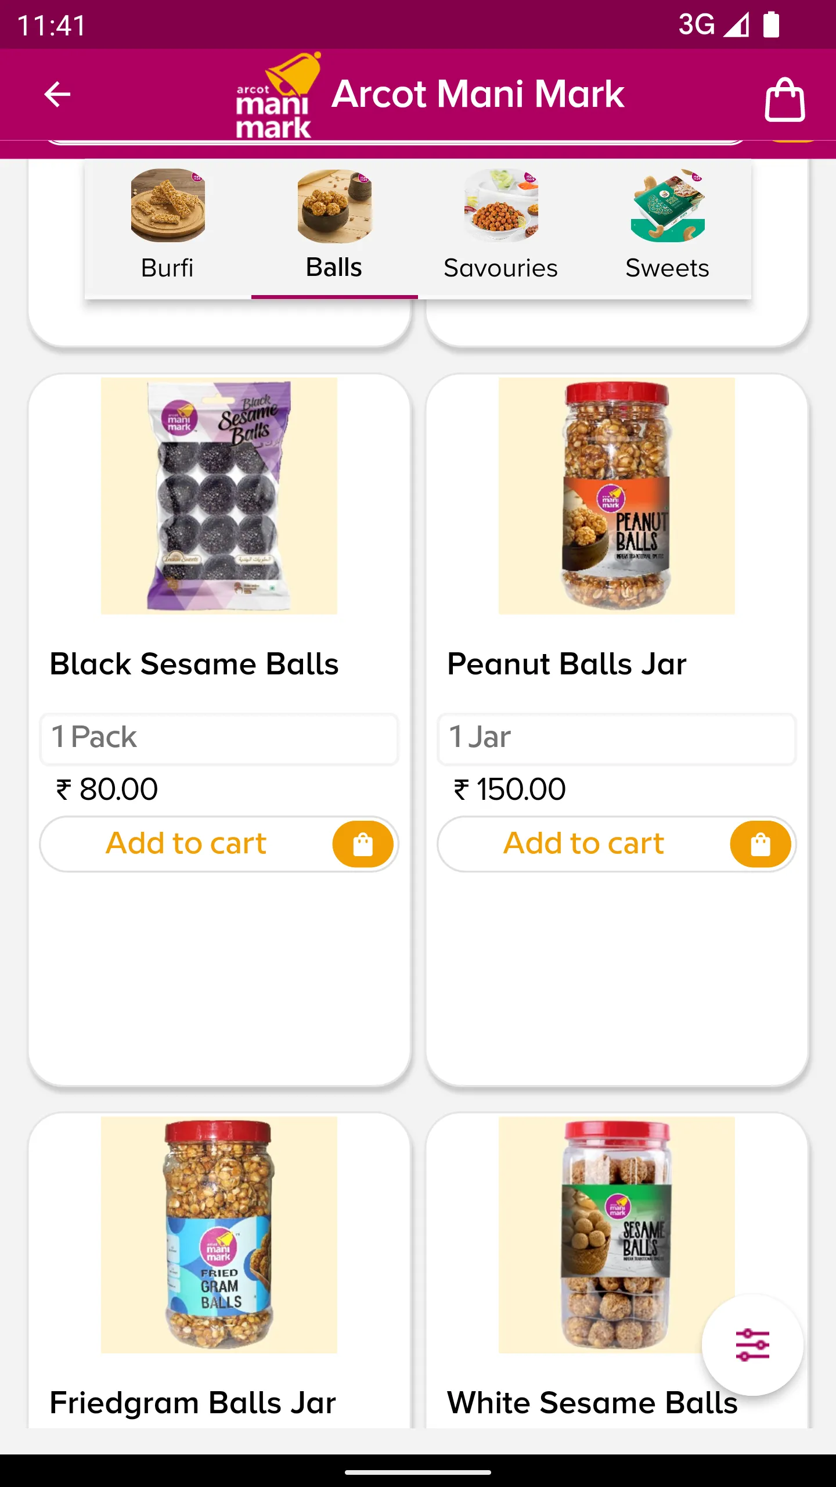Open Friedgram Balls Jar product image
This screenshot has height=1487, width=836.
point(219,1234)
